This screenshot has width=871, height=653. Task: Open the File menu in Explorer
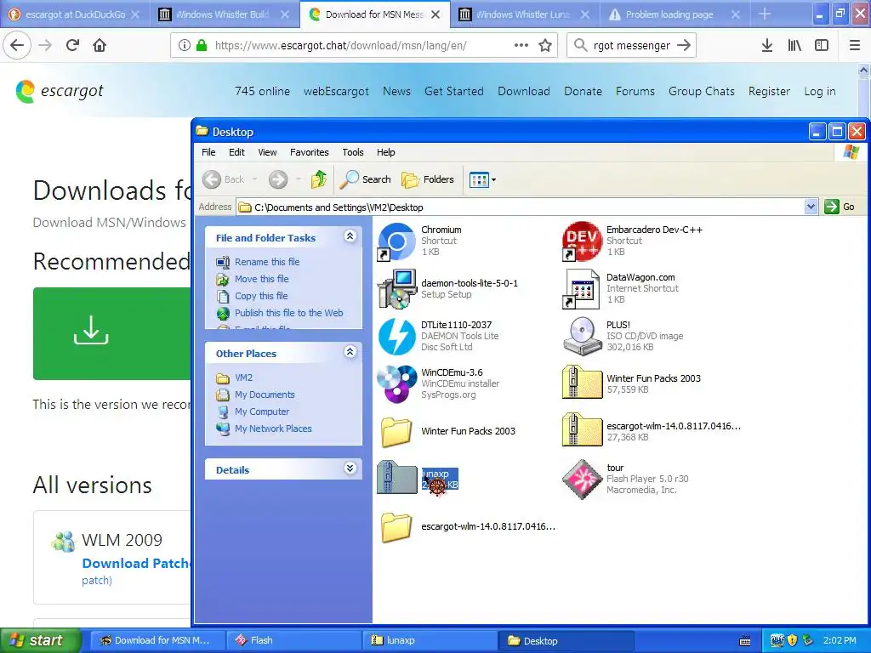(208, 152)
